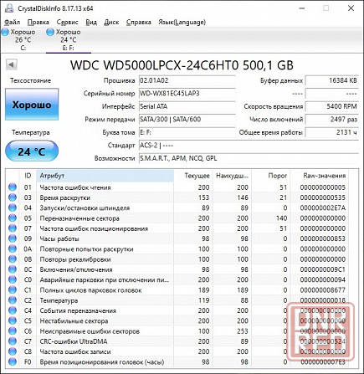This screenshot has width=364, height=374.
Task: Select row Часы работы
Action: point(177,238)
